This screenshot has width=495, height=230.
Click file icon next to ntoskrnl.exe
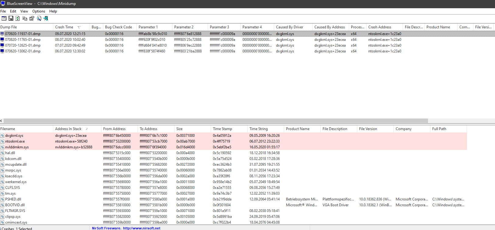[2, 141]
